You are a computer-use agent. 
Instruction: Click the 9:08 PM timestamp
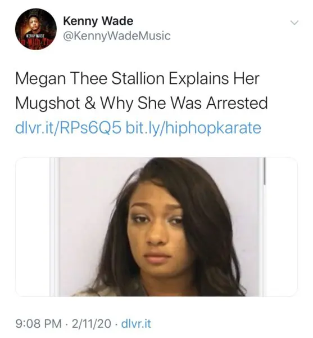[38, 323]
